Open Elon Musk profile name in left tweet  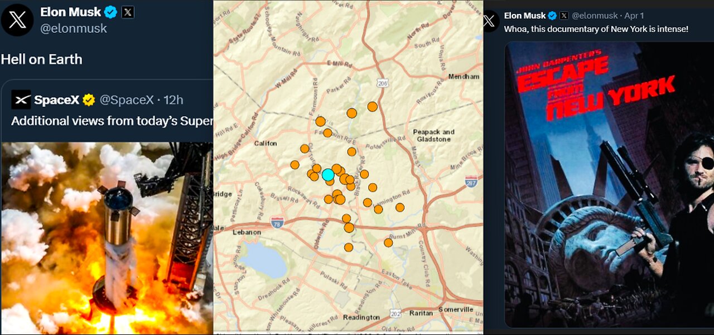(x=70, y=12)
